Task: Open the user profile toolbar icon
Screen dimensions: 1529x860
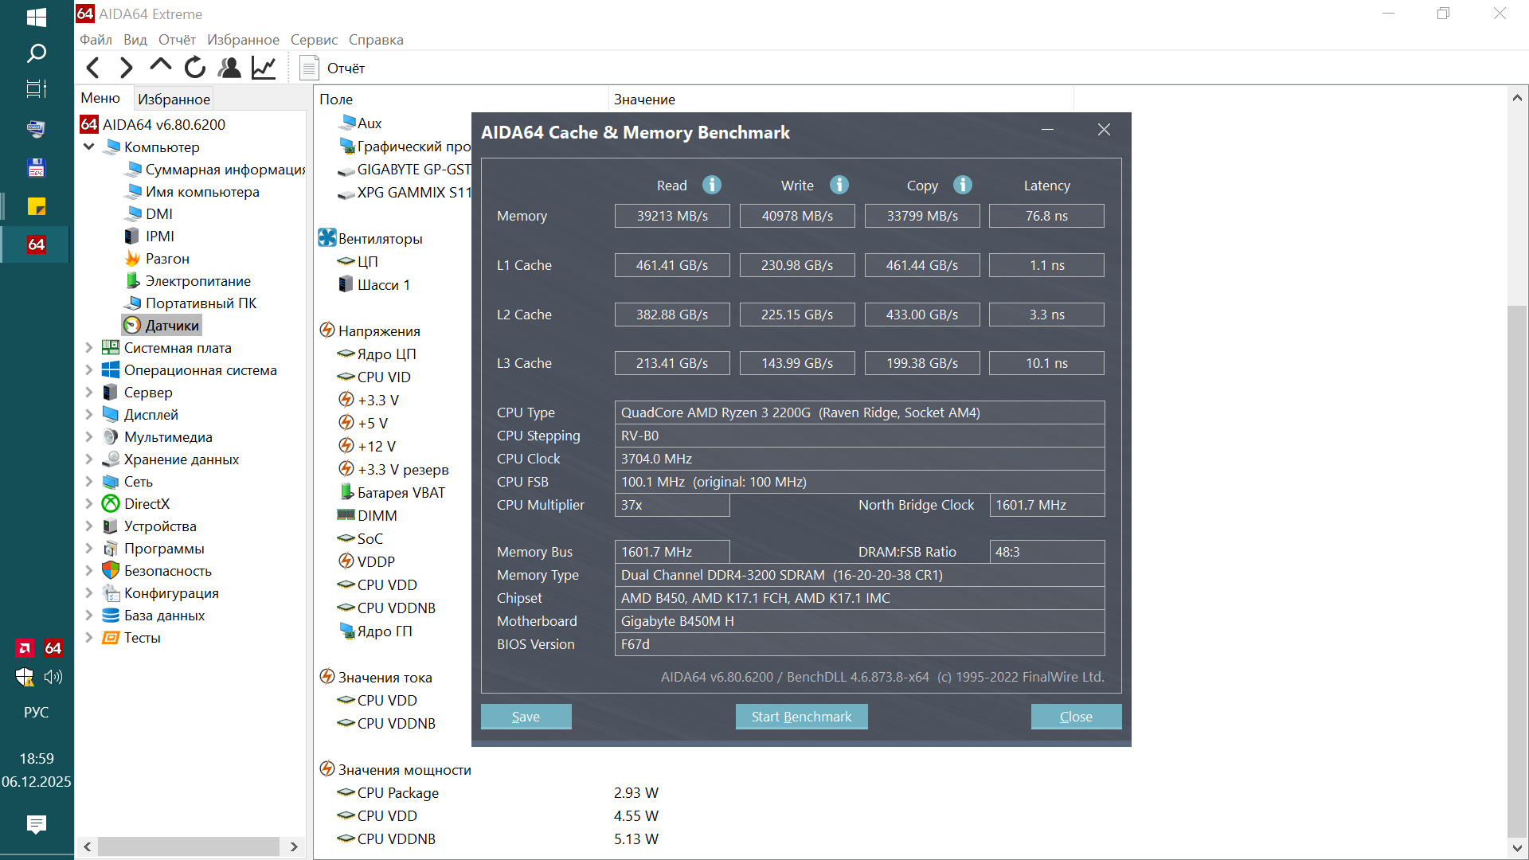Action: tap(229, 68)
